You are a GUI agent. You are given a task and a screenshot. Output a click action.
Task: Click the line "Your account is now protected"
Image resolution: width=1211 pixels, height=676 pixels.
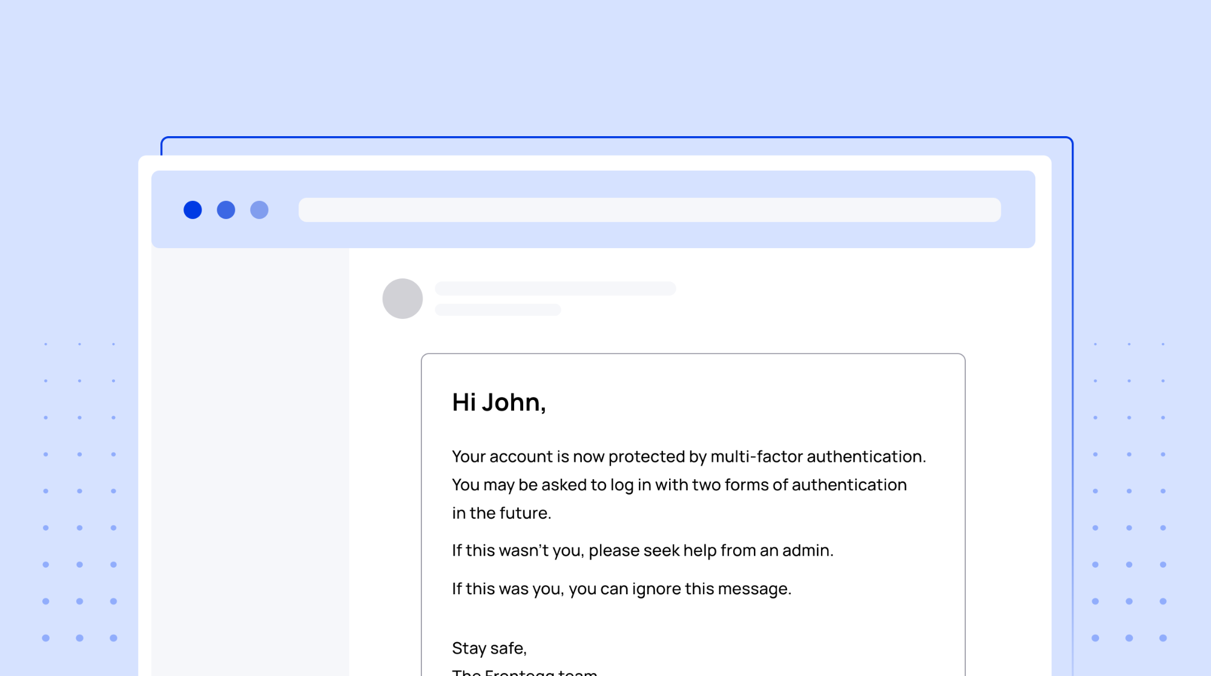click(689, 456)
